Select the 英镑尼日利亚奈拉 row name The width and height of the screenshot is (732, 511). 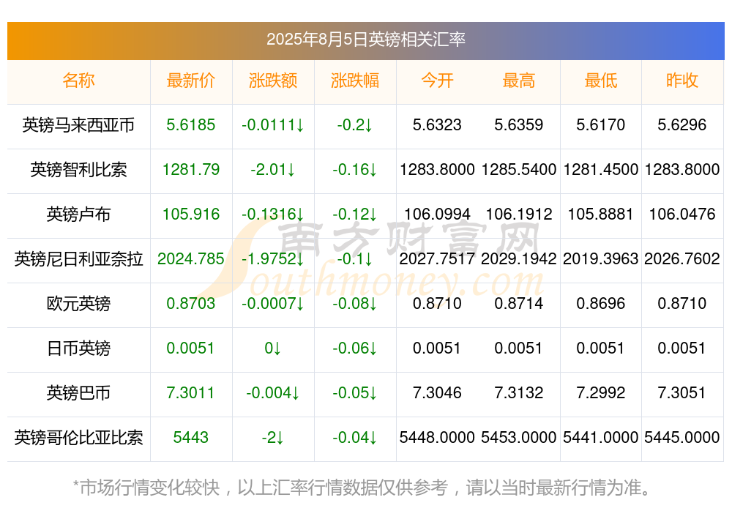click(78, 258)
